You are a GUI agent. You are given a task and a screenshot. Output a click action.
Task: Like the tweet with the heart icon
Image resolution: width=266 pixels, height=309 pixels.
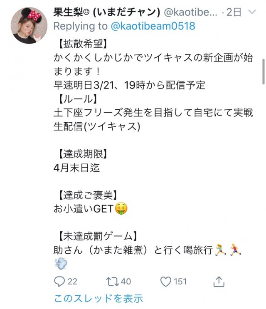(166, 282)
